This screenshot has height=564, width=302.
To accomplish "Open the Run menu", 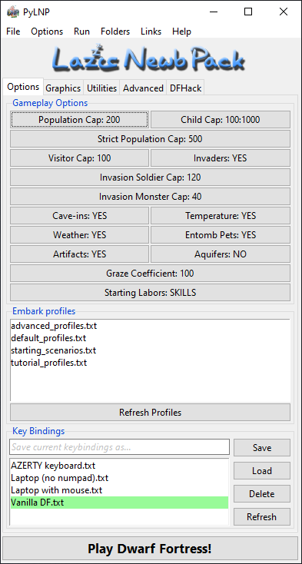I will 81,32.
